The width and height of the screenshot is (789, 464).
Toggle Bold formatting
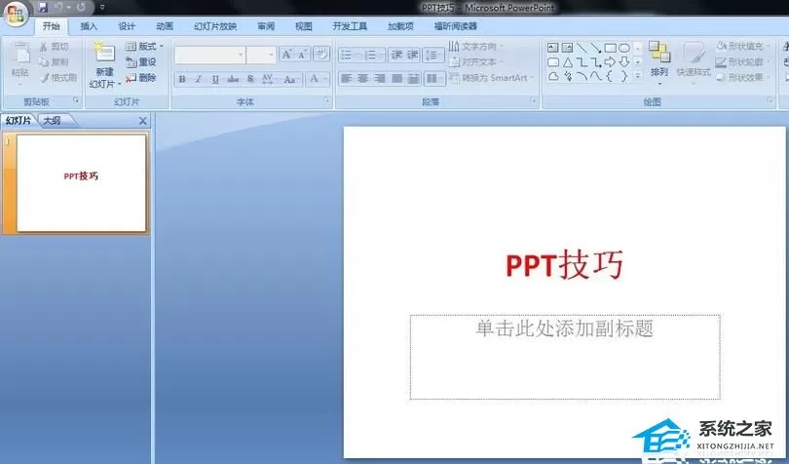182,79
